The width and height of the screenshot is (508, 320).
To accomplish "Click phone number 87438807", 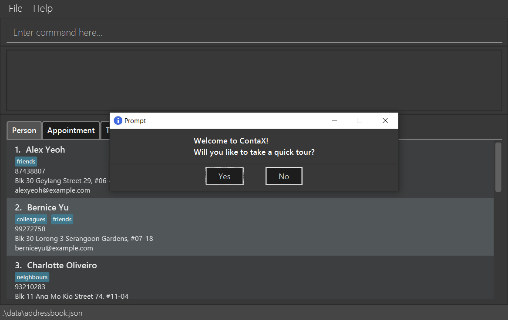I will (30, 171).
